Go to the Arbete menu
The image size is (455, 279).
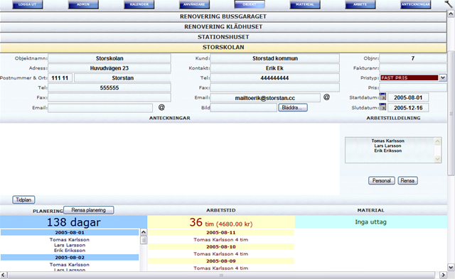360,4
